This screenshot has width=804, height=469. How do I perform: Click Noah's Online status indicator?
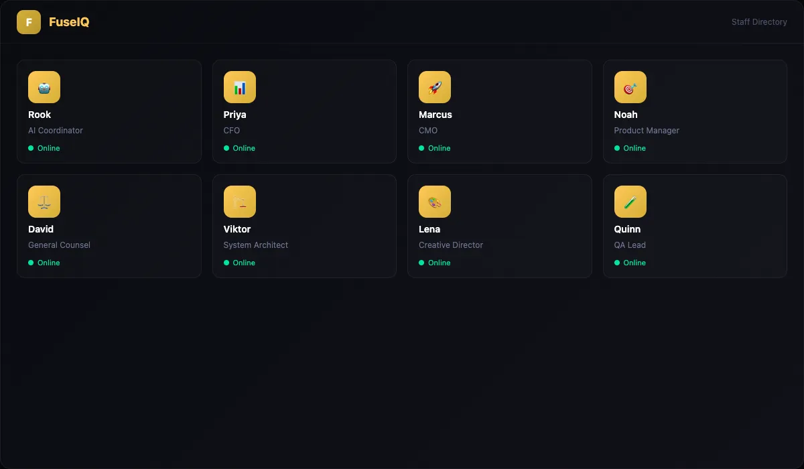tap(630, 148)
